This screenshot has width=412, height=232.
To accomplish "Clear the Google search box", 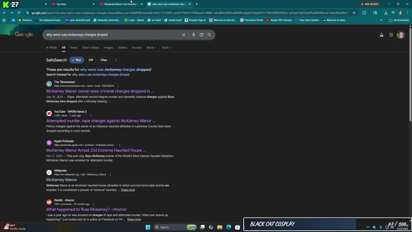I will (x=184, y=35).
